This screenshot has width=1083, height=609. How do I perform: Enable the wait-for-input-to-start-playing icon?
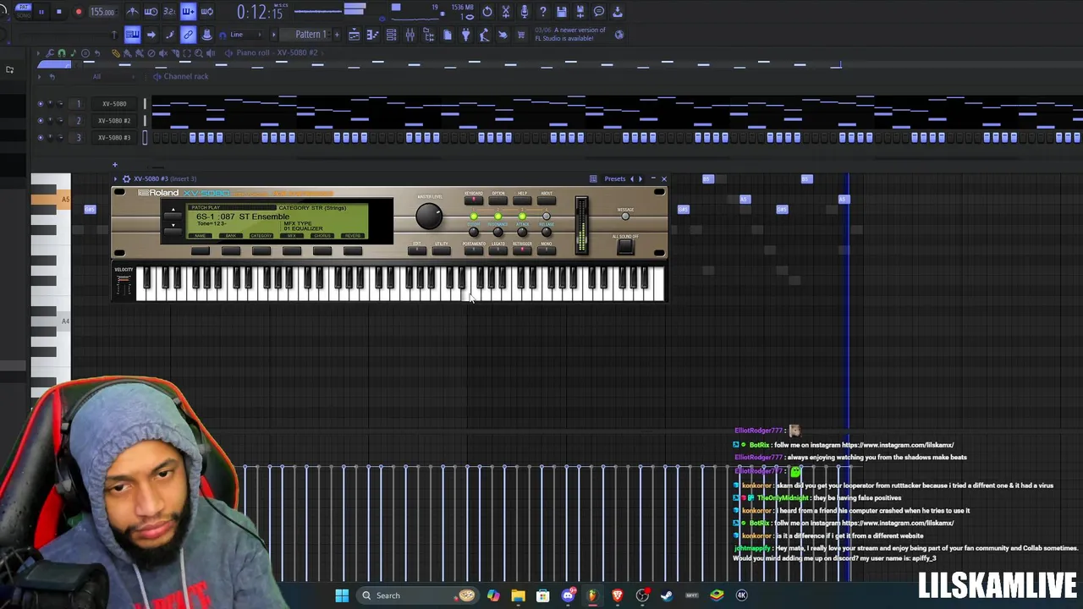[x=151, y=12]
